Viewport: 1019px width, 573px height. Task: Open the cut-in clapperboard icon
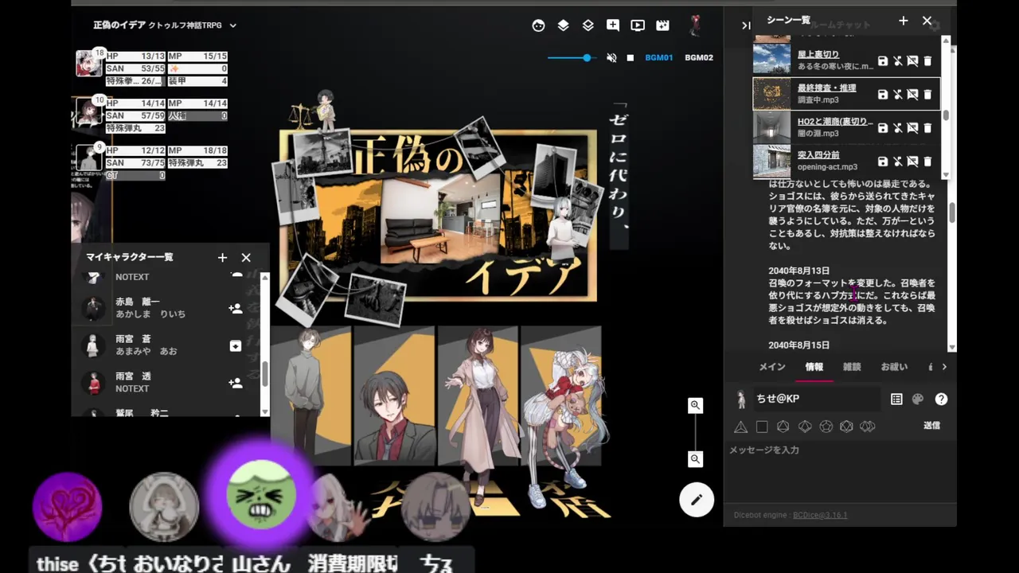662,25
